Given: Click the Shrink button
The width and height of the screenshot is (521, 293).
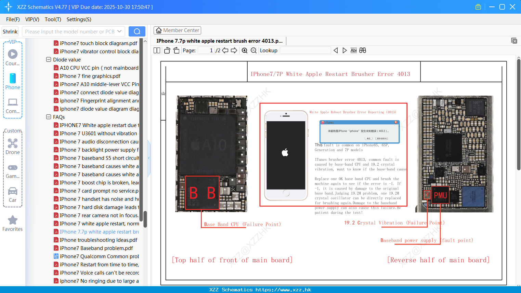Looking at the screenshot, I should [10, 31].
